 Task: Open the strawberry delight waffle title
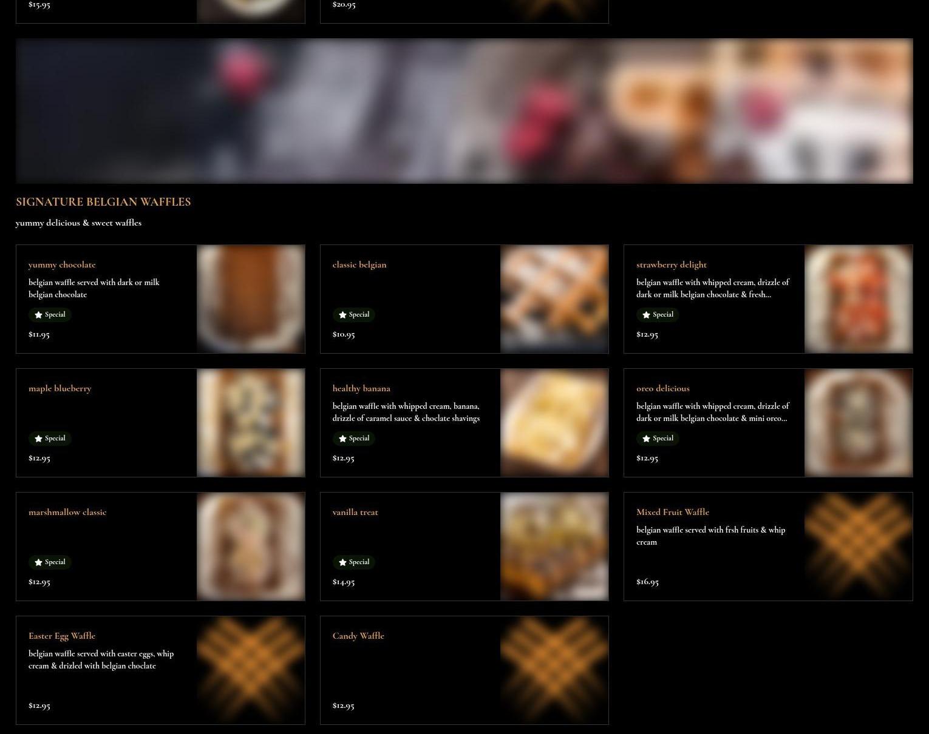coord(672,264)
